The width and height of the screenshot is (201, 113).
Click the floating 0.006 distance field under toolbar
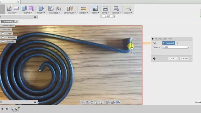(x=107, y=16)
